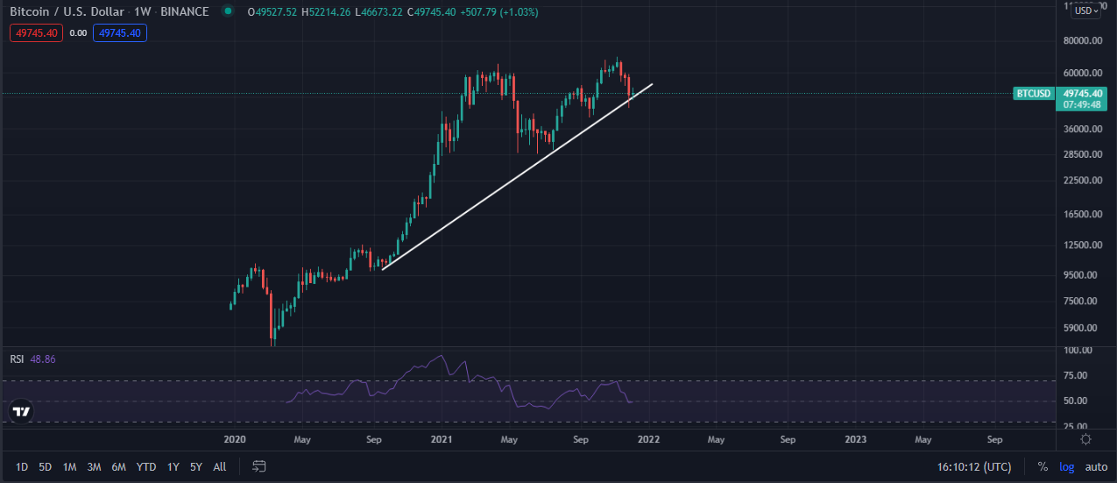Click the TradingView logo
Image resolution: width=1117 pixels, height=483 pixels.
coord(22,411)
